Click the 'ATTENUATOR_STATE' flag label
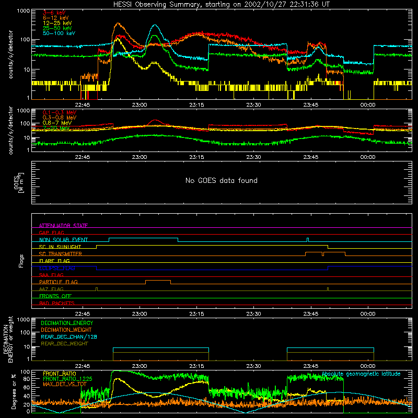Image resolution: width=418 pixels, height=418 pixels. tap(63, 226)
